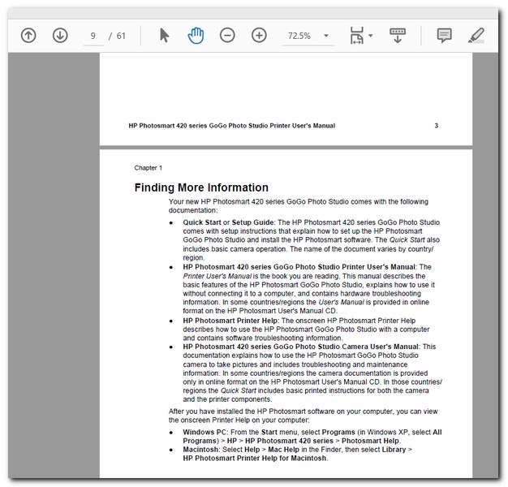Add a comment with the note icon
Viewport: 508px width, 487px height.
click(x=444, y=36)
